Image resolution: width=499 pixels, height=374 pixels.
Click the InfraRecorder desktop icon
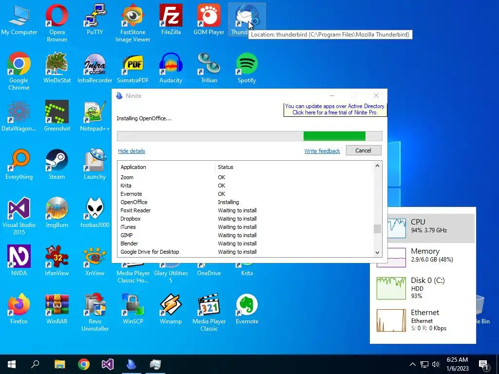[95, 68]
